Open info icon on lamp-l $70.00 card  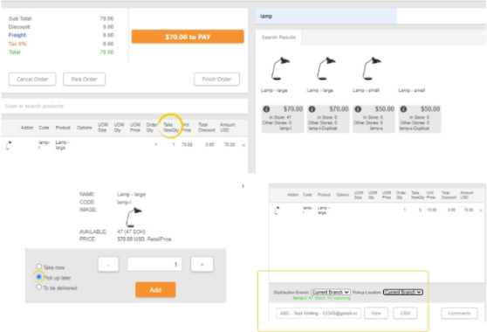point(266,109)
